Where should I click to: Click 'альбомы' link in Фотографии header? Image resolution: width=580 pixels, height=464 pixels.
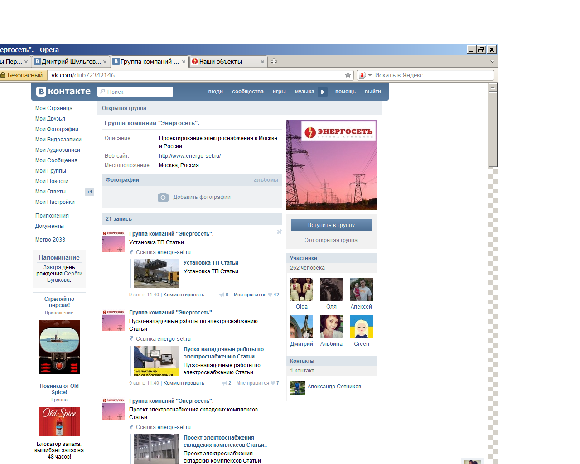pos(266,180)
